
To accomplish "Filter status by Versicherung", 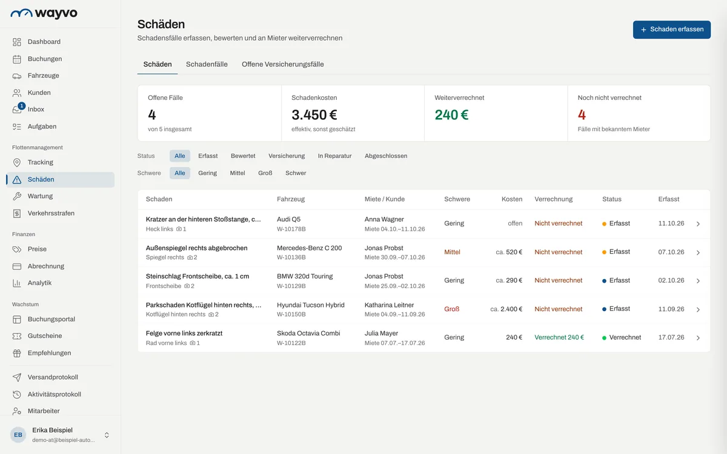I will (x=287, y=156).
